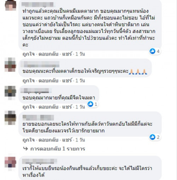
Task: Reply to the ยายขอบอกเลย comment via ตอบกลับ
Action: coord(48,140)
